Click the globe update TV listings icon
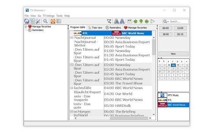This screenshot has width=209, height=138. (27, 21)
